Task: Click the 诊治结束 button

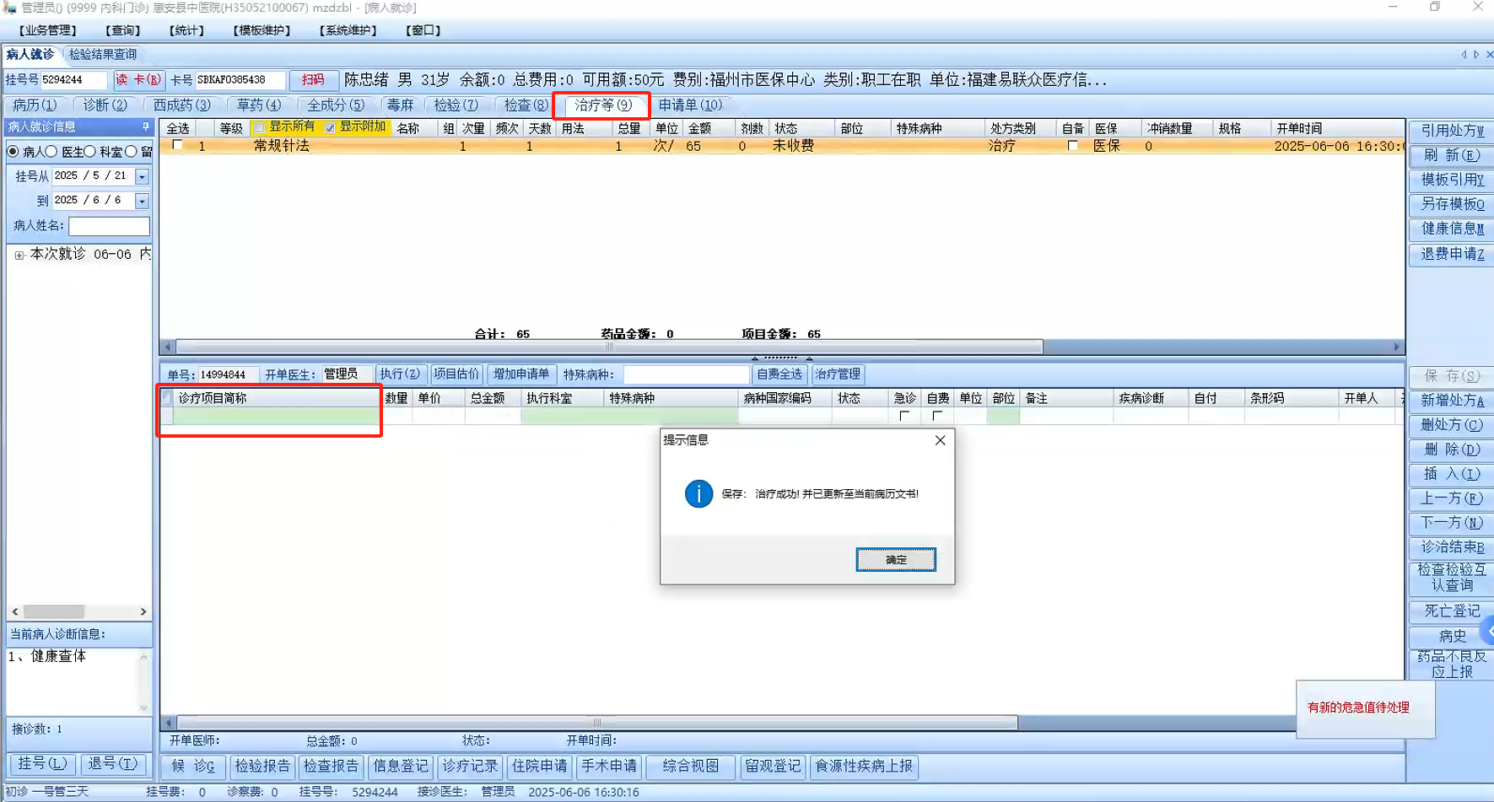Action: coord(1451,547)
